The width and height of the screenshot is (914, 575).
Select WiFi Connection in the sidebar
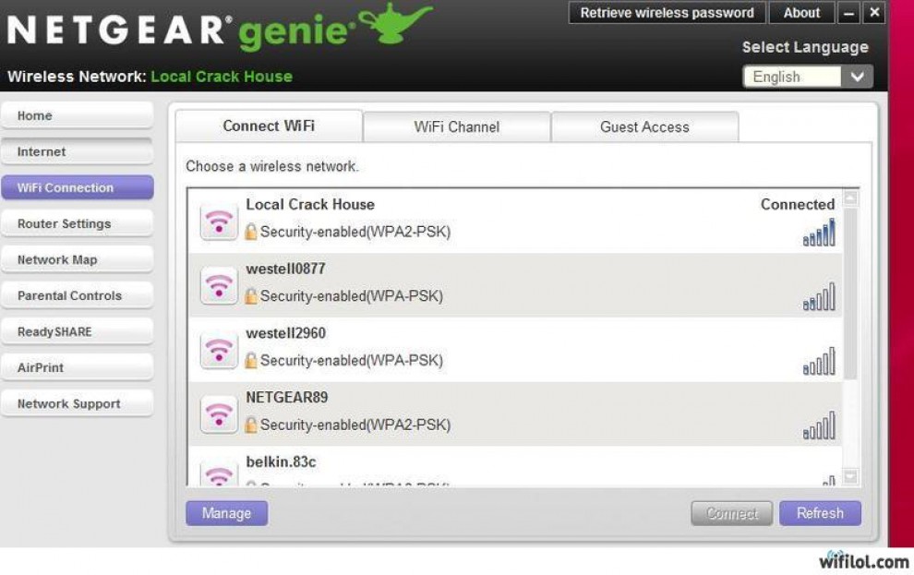(x=78, y=187)
